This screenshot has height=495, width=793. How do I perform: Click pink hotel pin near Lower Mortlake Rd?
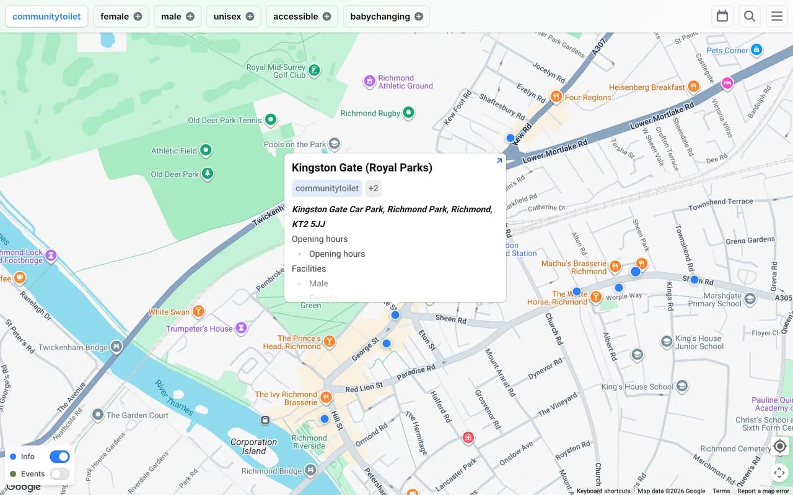[x=727, y=83]
